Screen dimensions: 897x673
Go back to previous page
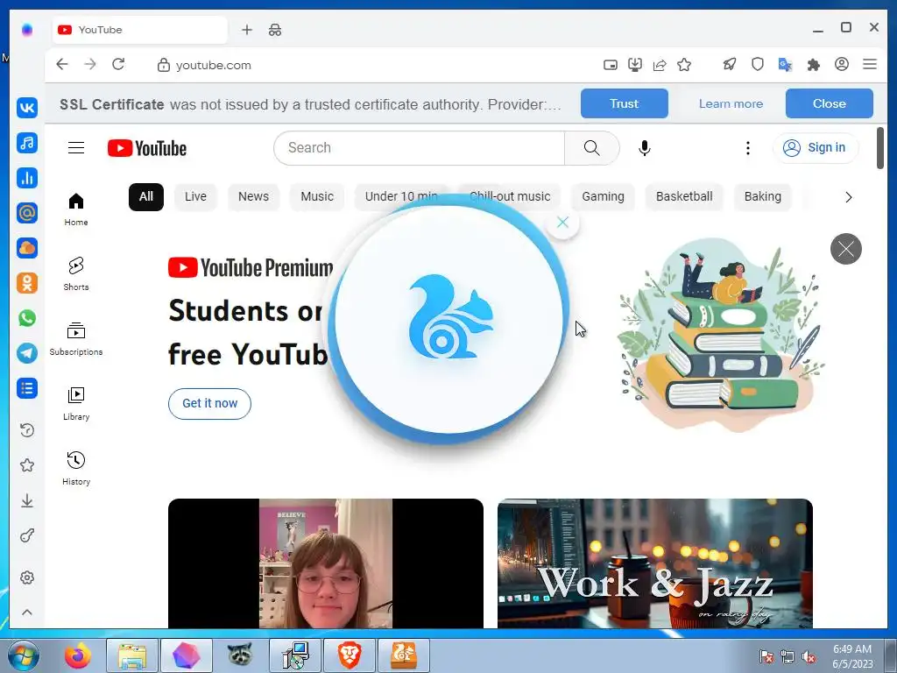coord(62,64)
